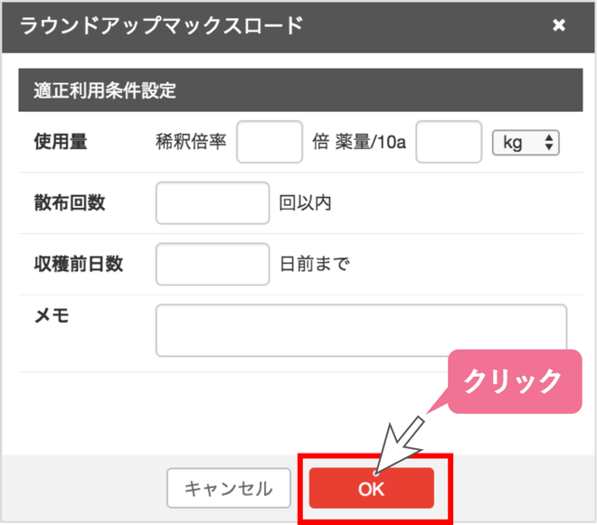
Task: Click the 使用量 row label
Action: pos(61,142)
